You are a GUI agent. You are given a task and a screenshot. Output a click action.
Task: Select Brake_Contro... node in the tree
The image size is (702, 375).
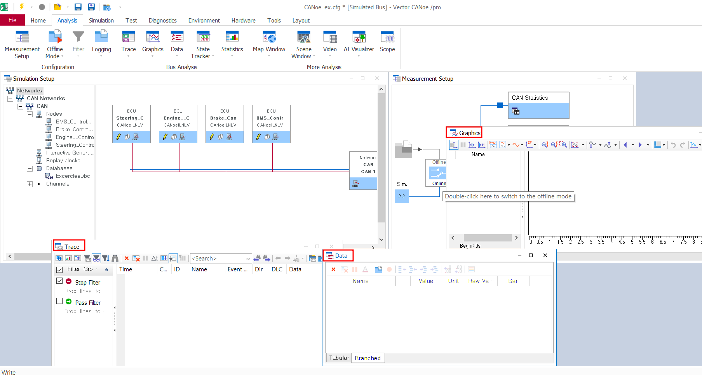tap(74, 130)
